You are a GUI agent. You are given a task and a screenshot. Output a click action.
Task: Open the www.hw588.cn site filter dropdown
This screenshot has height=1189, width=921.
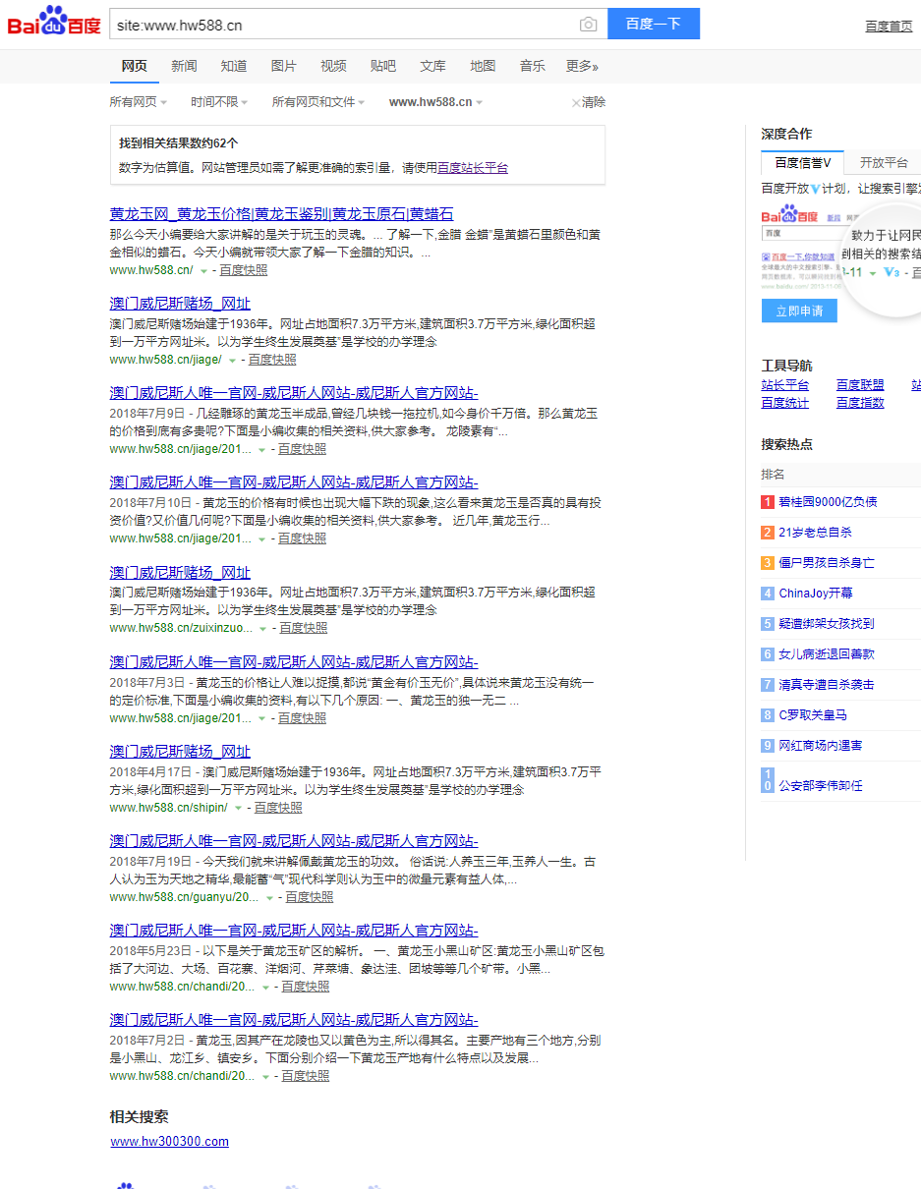pyautogui.click(x=435, y=102)
